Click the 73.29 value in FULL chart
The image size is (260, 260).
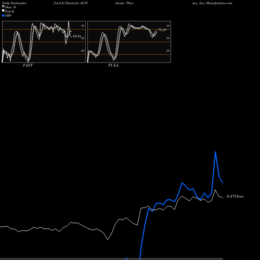tap(162, 30)
